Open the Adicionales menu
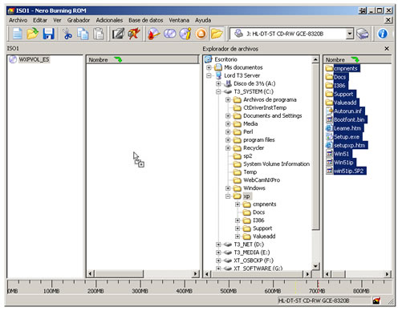 [109, 20]
